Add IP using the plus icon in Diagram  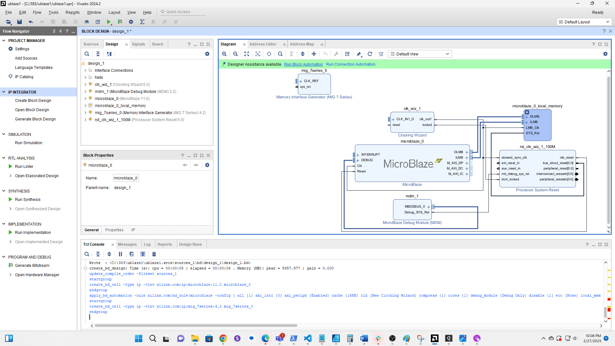[314, 54]
